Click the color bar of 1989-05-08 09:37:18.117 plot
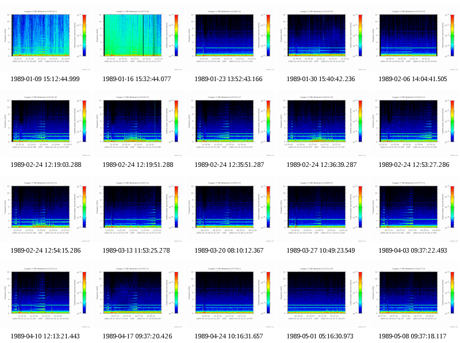The width and height of the screenshot is (460, 343). click(x=452, y=292)
